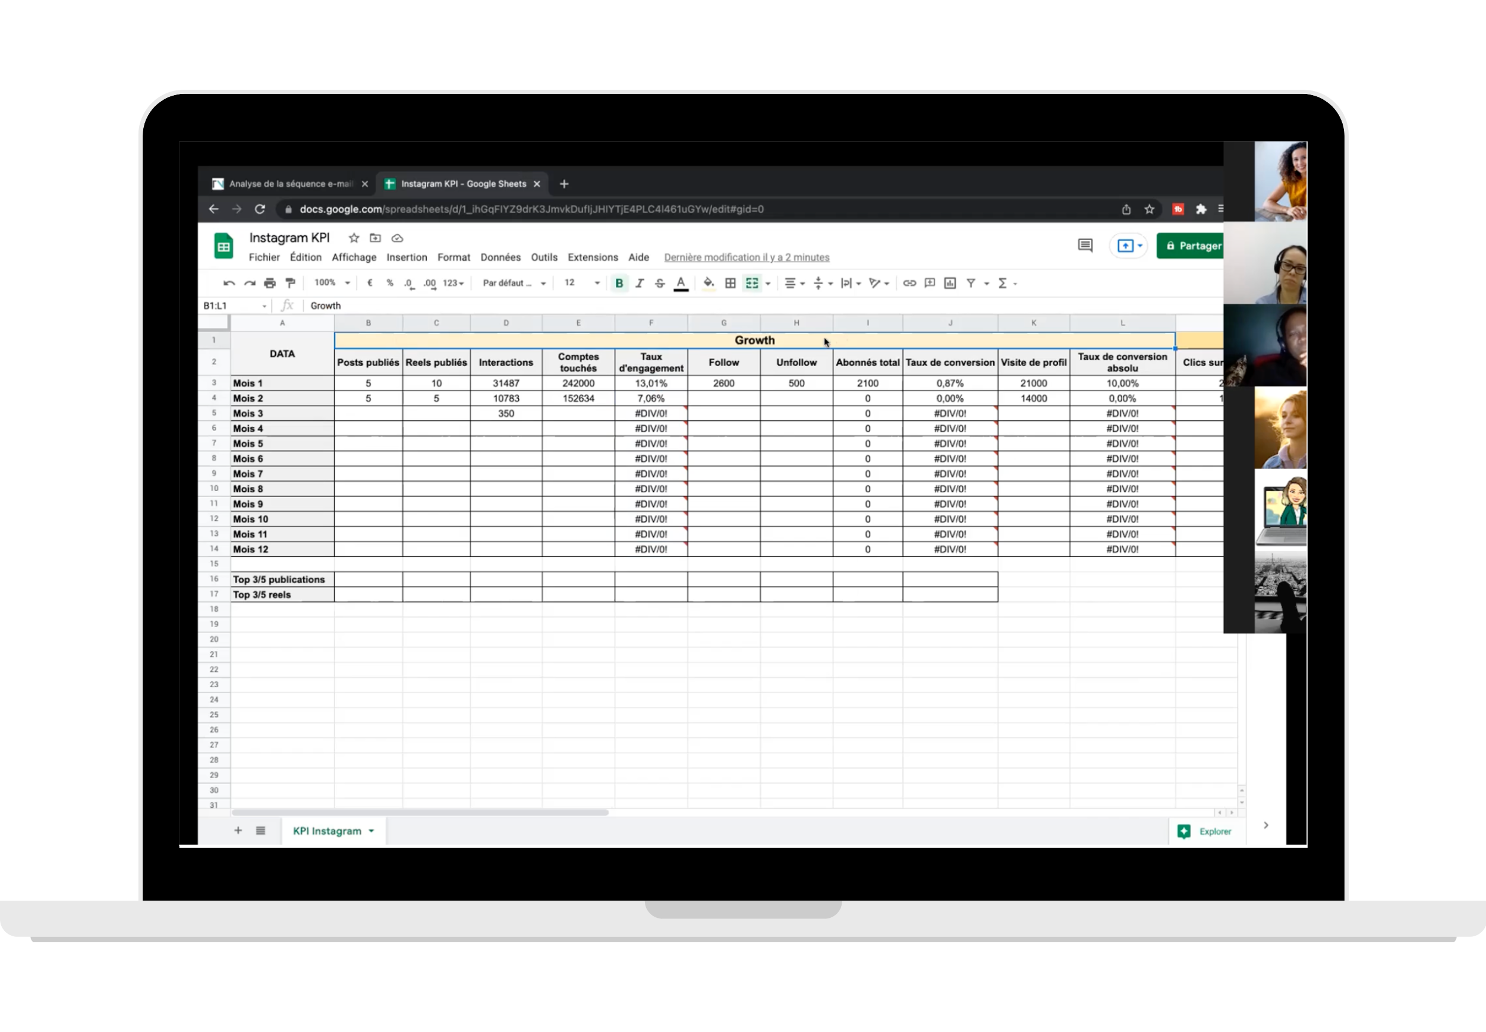This screenshot has width=1486, height=1032.
Task: Open the Données menu
Action: 500,257
